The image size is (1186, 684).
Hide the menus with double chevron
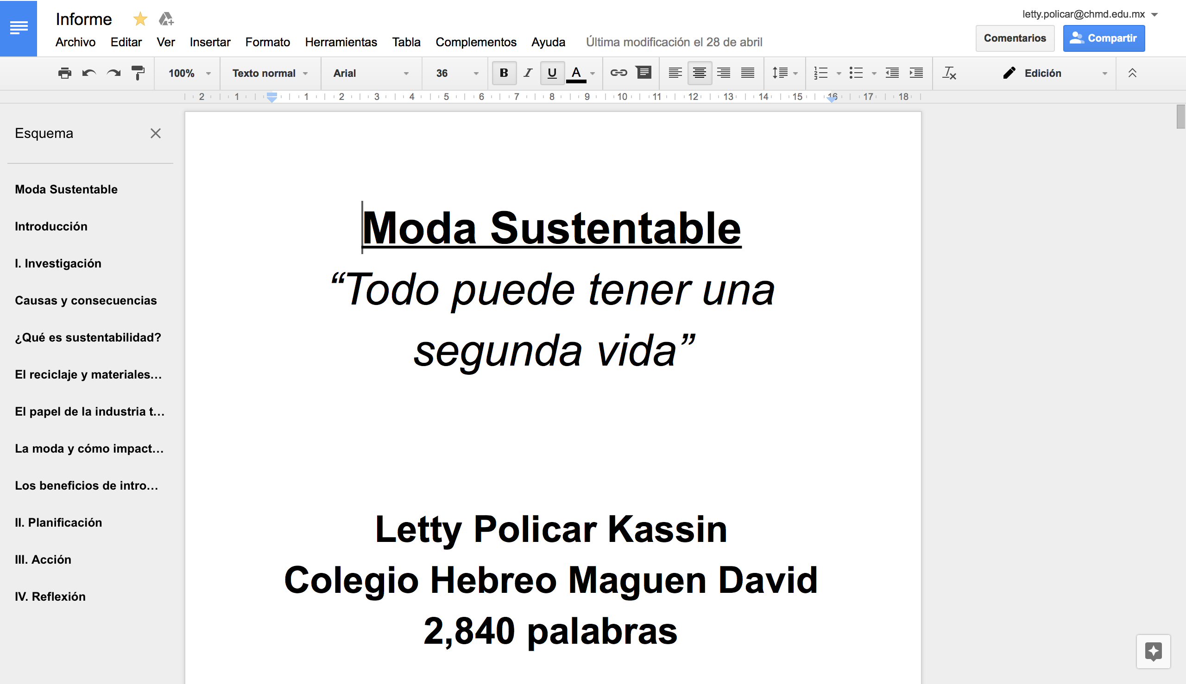pyautogui.click(x=1132, y=73)
